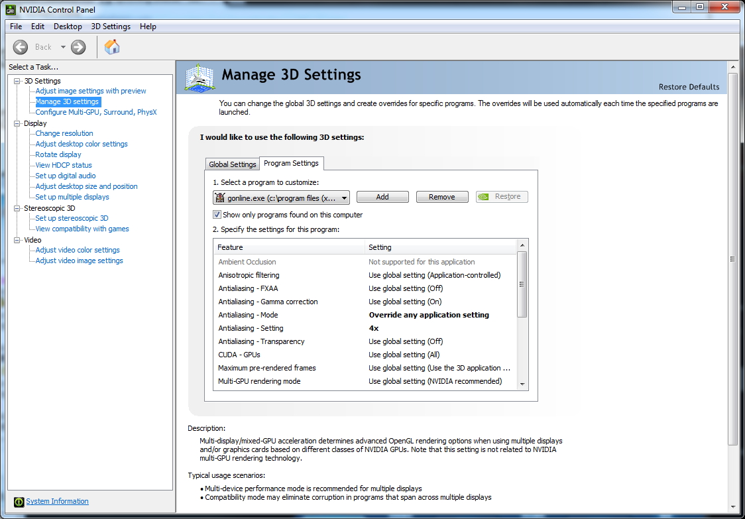Viewport: 745px width, 519px height.
Task: Switch to the Global Settings tab
Action: (x=233, y=164)
